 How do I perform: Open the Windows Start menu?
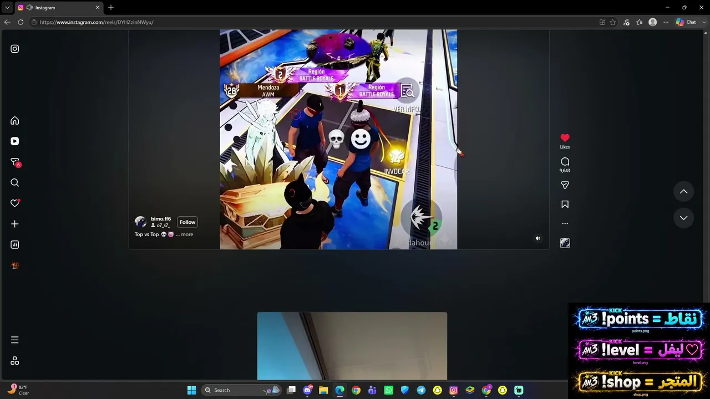coord(191,390)
